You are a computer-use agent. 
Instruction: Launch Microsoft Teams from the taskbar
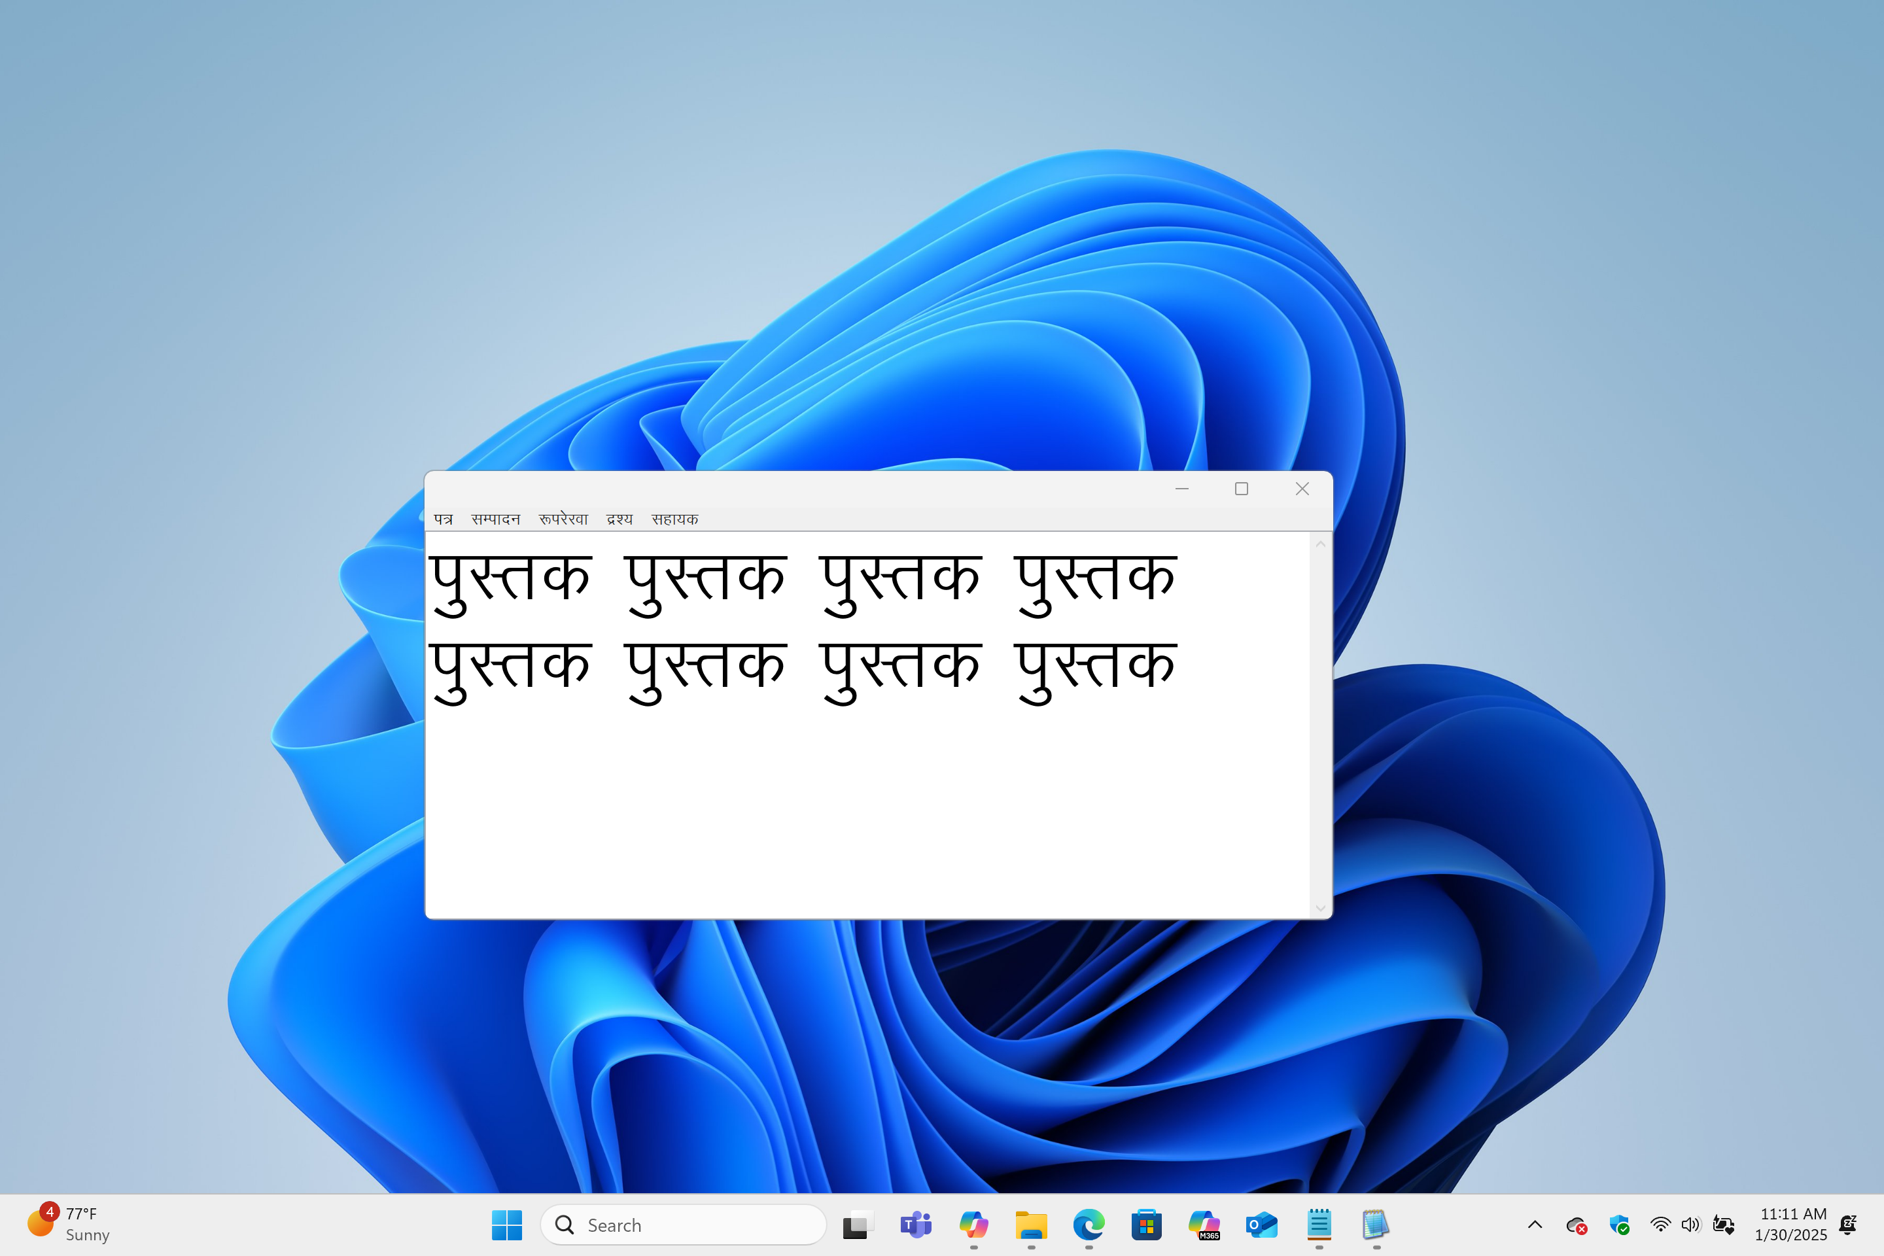point(916,1225)
